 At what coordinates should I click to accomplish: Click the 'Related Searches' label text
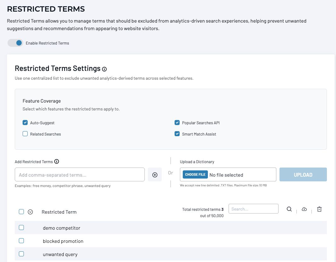click(46, 134)
